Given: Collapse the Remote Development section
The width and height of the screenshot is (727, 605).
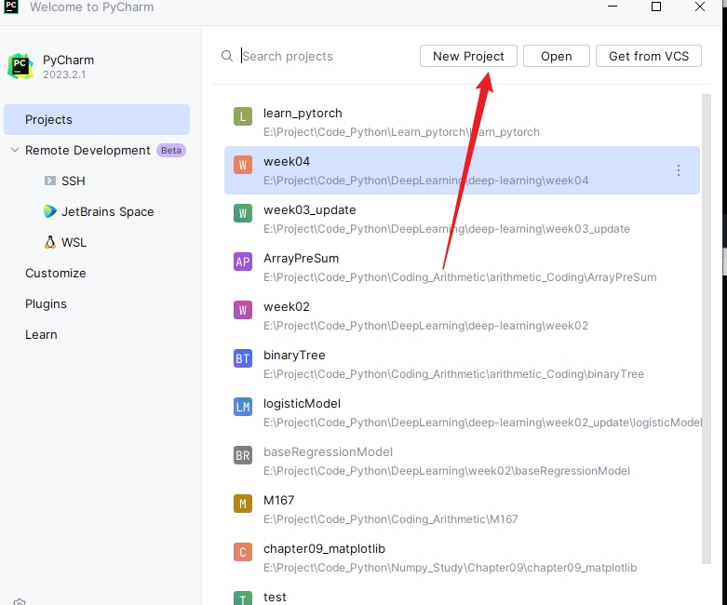Looking at the screenshot, I should 14,151.
